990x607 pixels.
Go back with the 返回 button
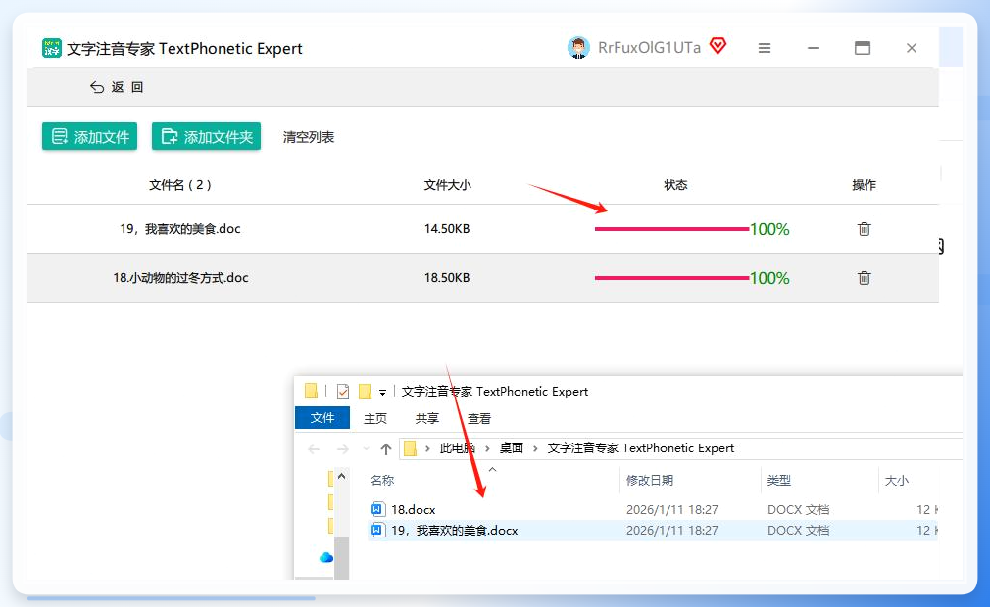117,87
